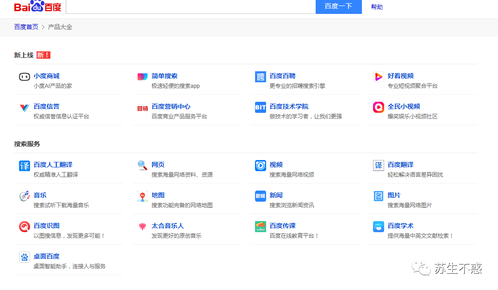
Task: Click the 小度商城 robot icon
Action: pyautogui.click(x=25, y=77)
